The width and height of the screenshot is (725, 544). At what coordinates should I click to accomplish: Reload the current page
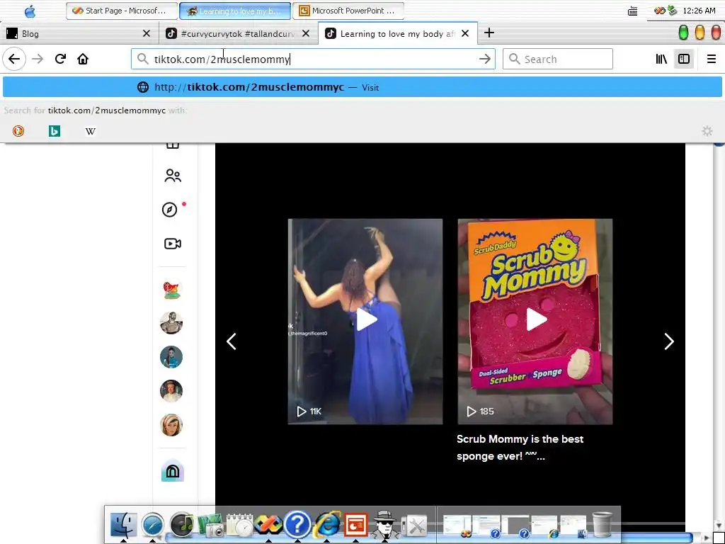(x=60, y=59)
